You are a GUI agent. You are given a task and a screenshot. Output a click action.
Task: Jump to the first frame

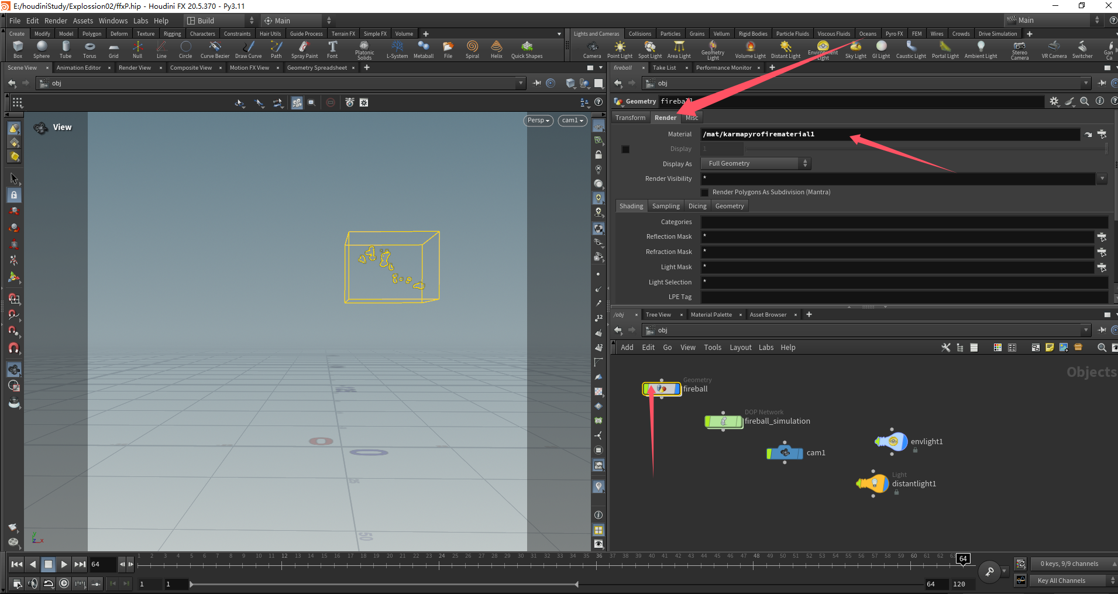coord(17,564)
